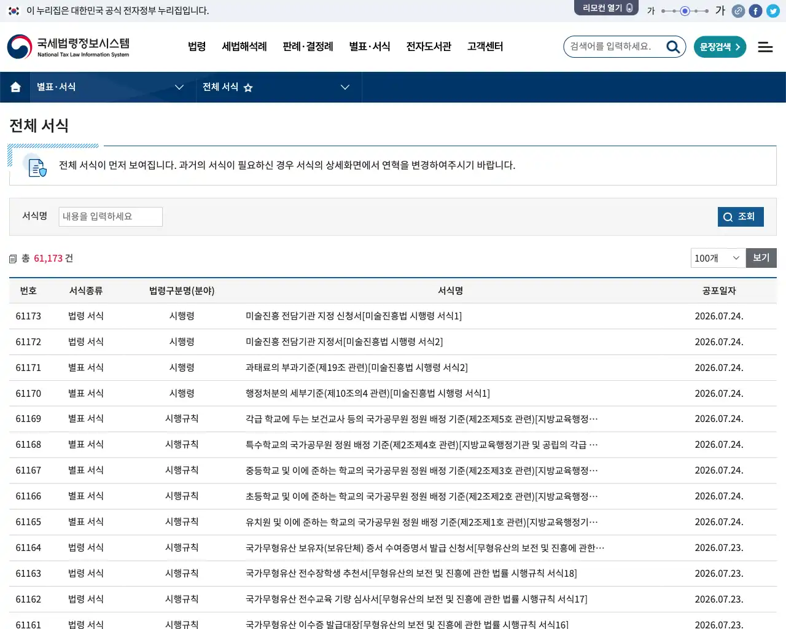The height and width of the screenshot is (629, 786).
Task: Open the 법령 menu
Action: pyautogui.click(x=197, y=47)
